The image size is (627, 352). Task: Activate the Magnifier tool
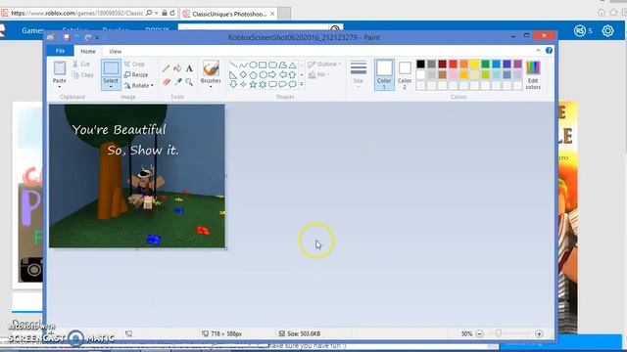click(x=189, y=82)
